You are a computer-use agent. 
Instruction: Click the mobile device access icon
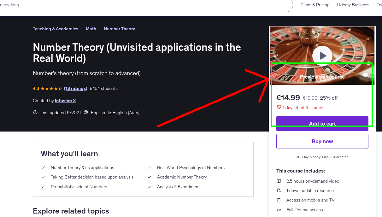[279, 200]
